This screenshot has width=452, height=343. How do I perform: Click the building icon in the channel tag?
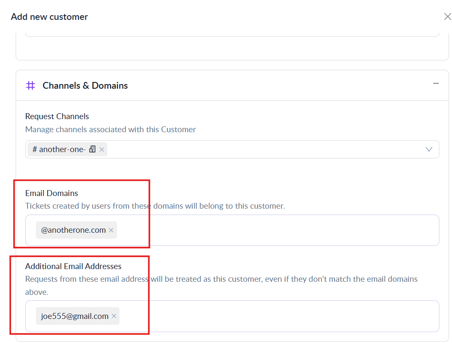pyautogui.click(x=93, y=150)
